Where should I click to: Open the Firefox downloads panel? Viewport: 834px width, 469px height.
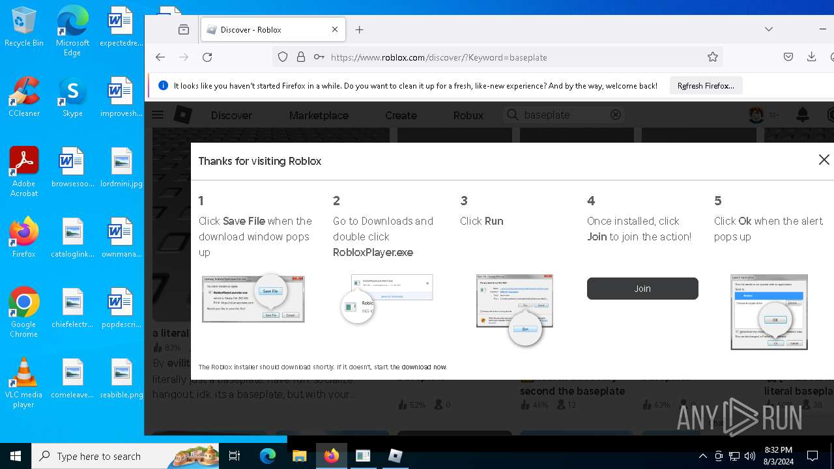click(811, 57)
